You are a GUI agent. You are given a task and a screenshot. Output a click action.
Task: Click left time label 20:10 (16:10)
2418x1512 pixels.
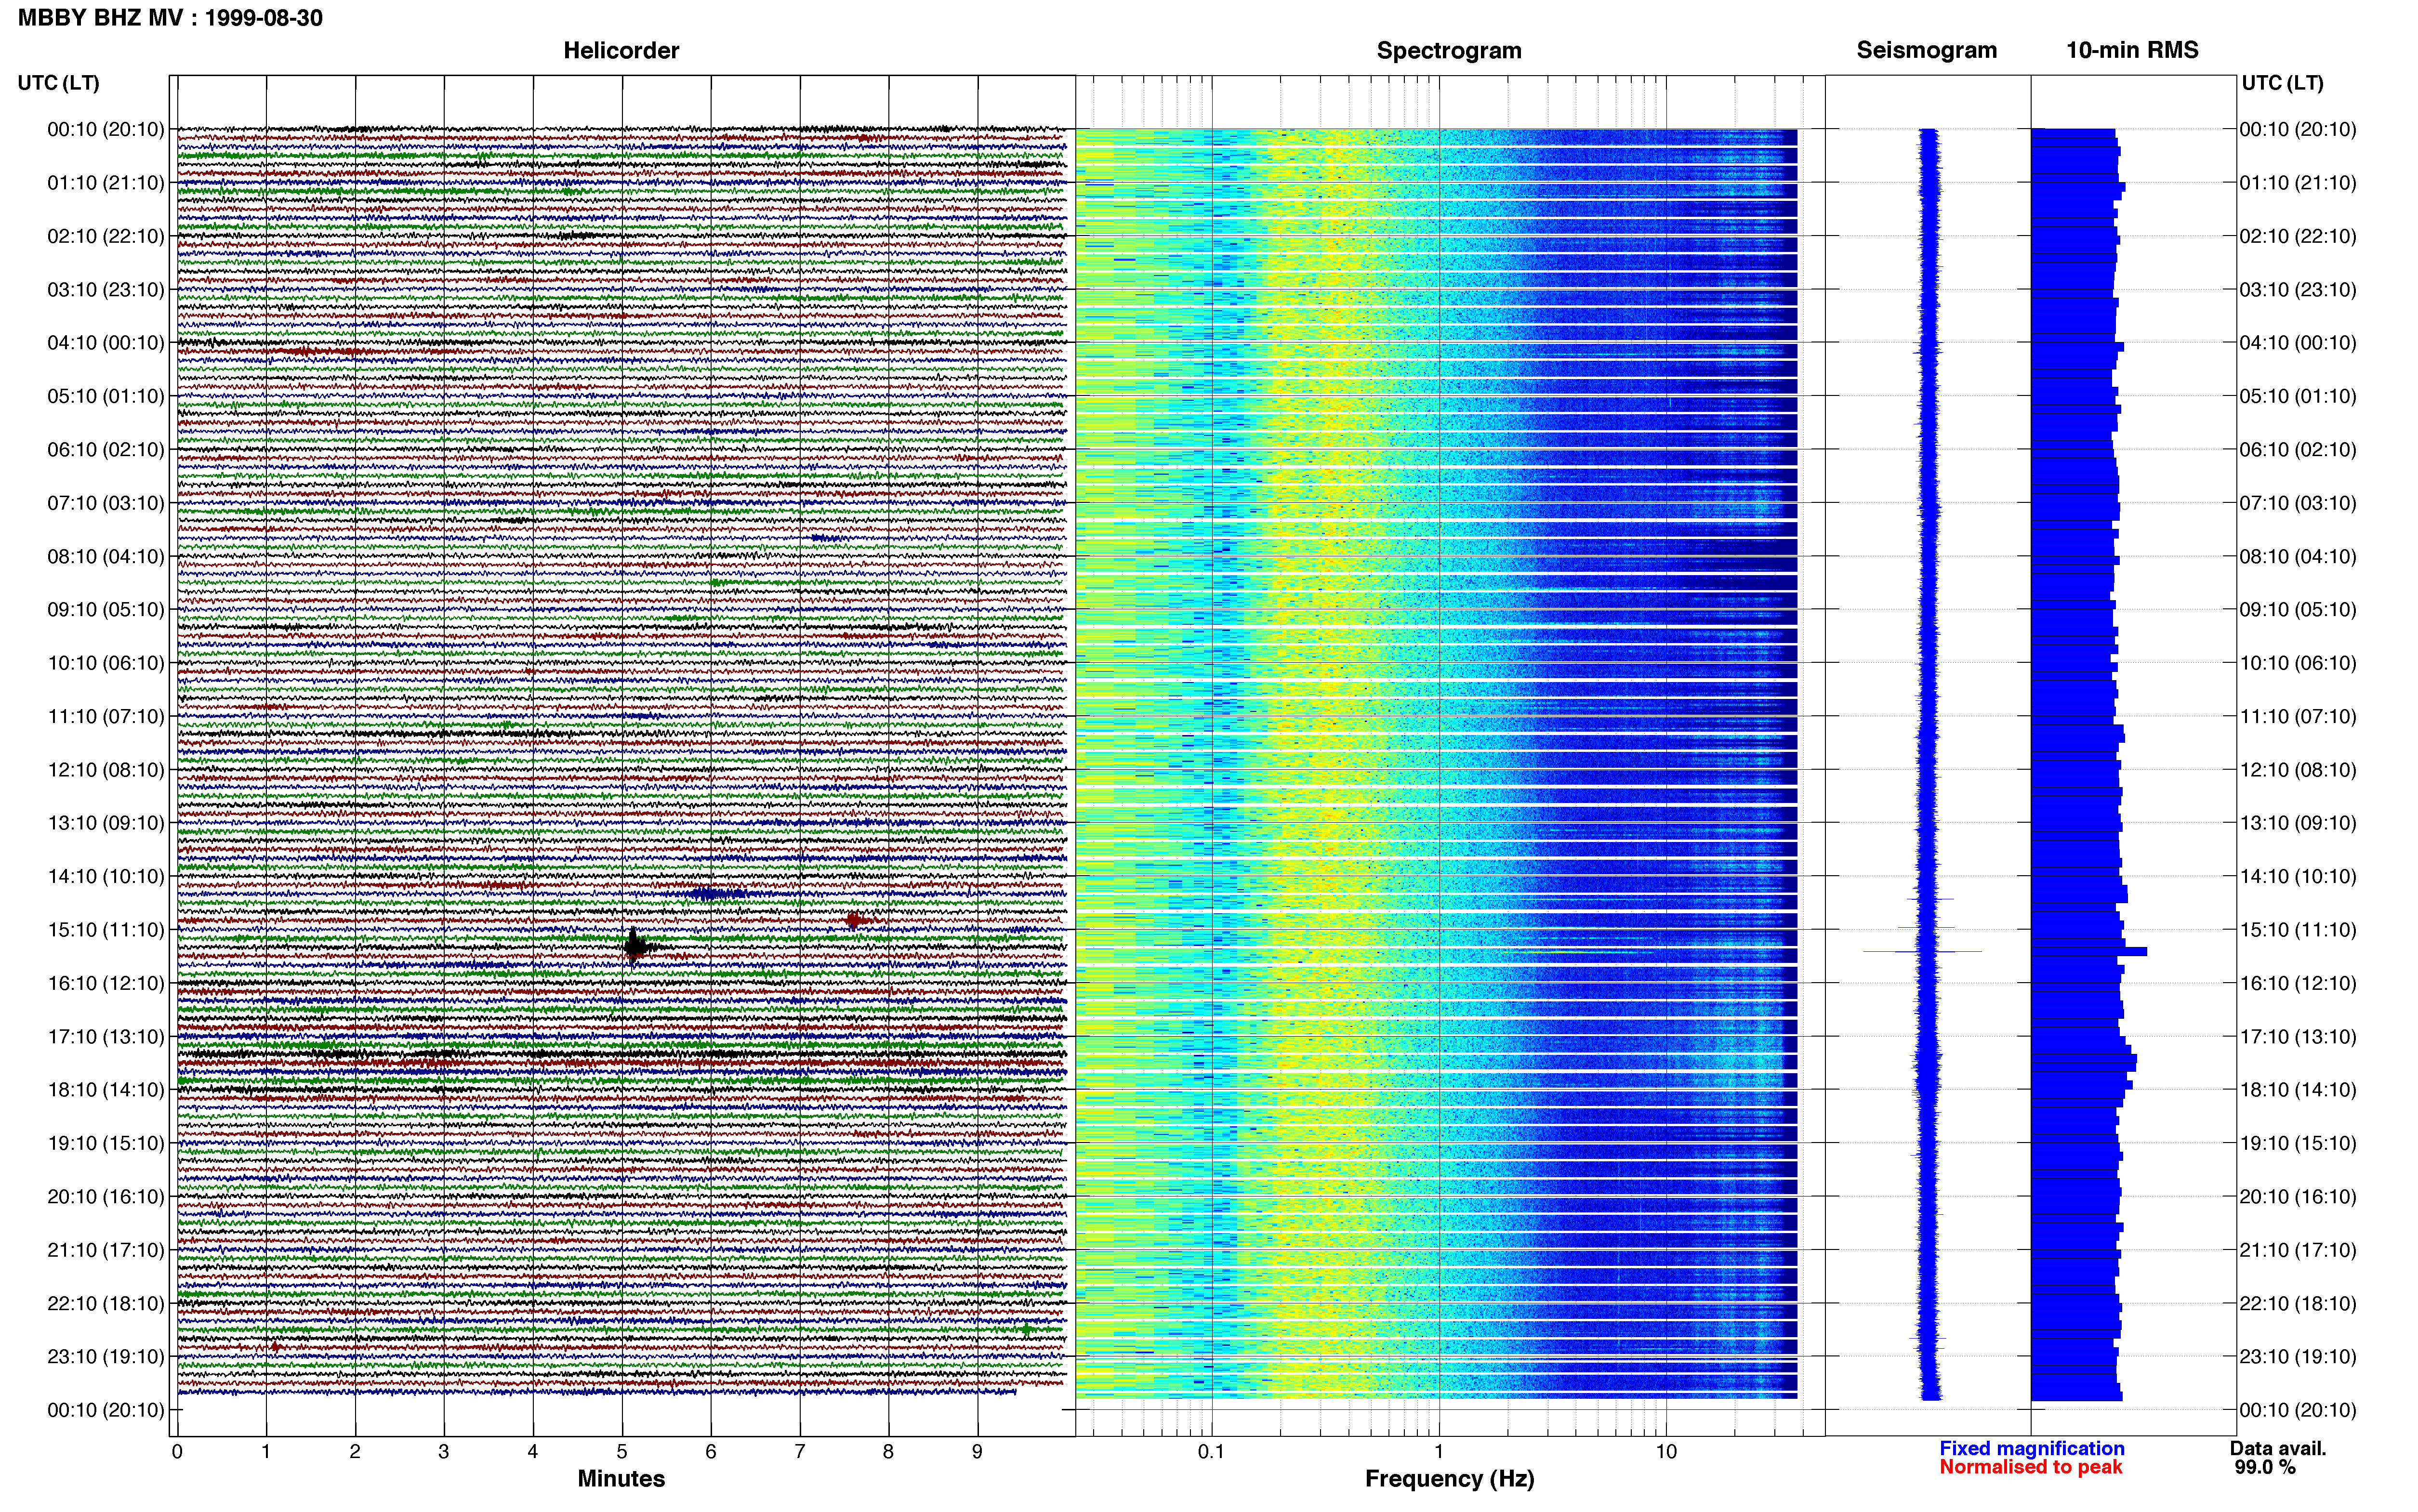106,1196
